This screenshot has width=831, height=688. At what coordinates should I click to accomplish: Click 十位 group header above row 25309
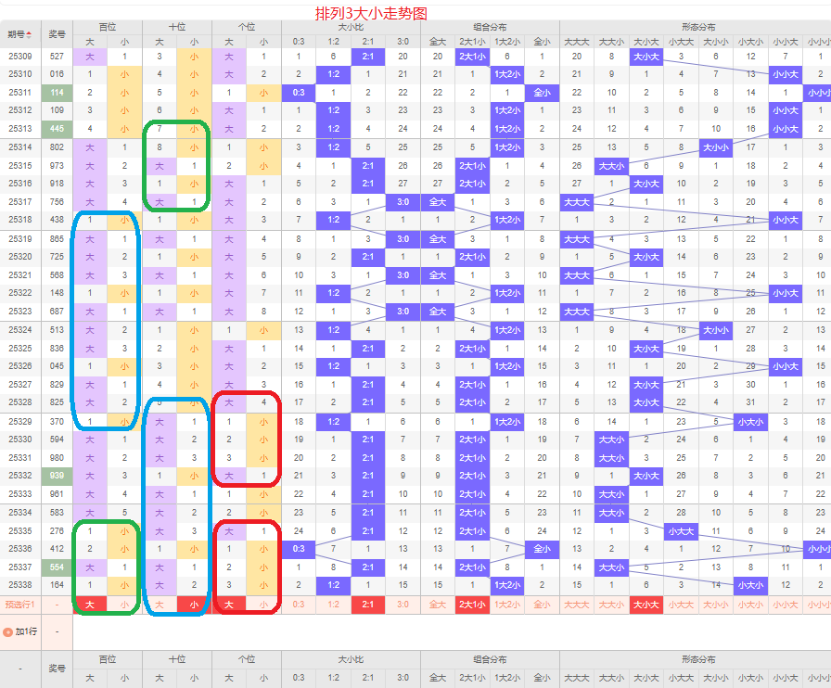(x=177, y=27)
